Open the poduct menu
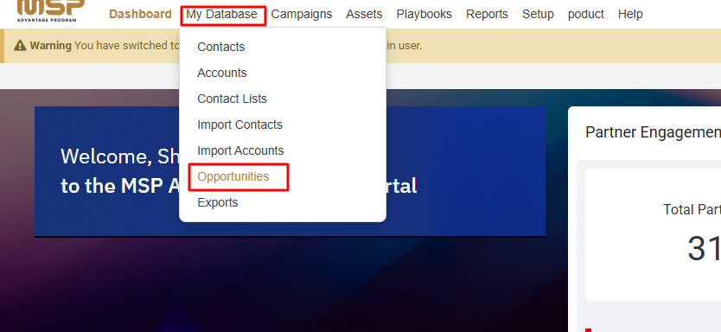The width and height of the screenshot is (721, 332). [586, 14]
